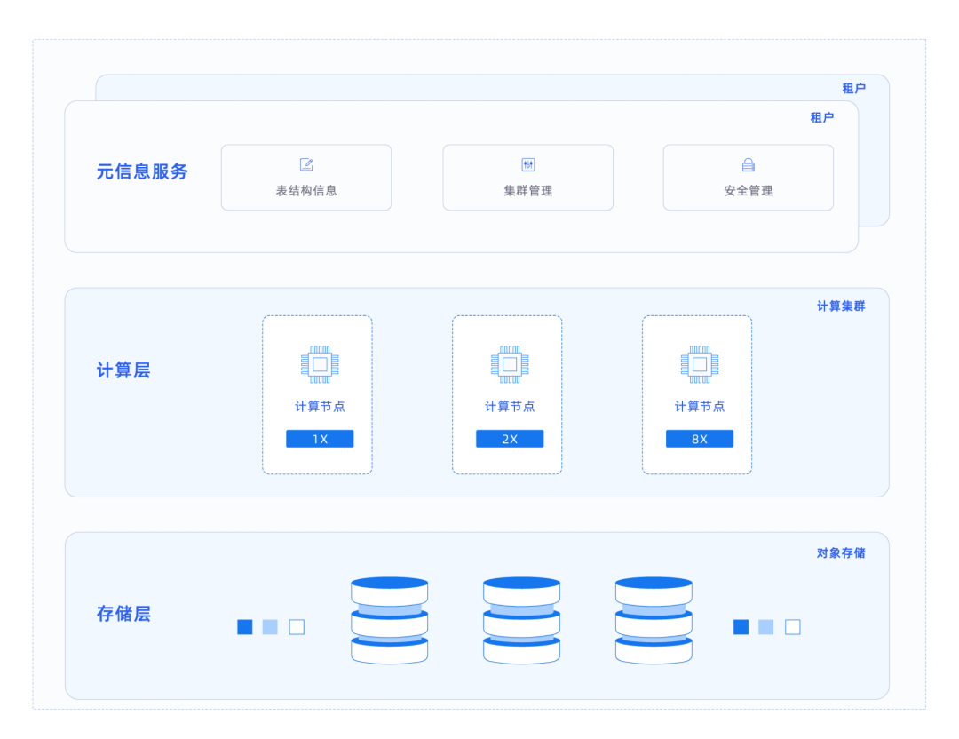
Task: Click the cluster management sliders icon
Action: [527, 164]
